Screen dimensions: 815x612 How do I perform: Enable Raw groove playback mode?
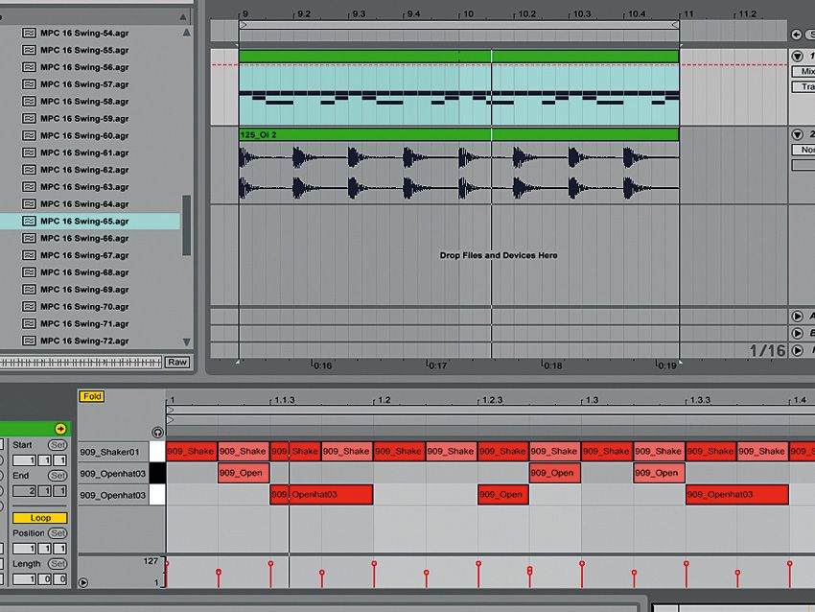(x=176, y=361)
